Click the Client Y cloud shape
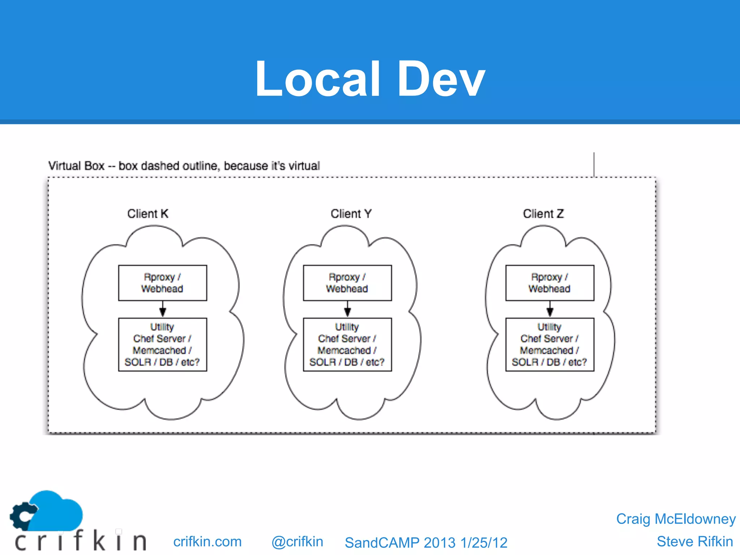740x555 pixels. click(348, 392)
